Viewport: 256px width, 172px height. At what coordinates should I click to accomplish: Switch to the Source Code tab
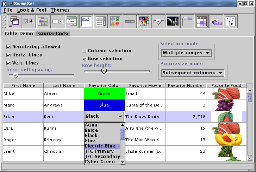pos(52,34)
